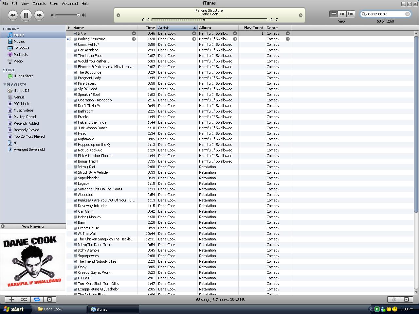Click the song list vertical scrollbar thumb

(x=416, y=124)
